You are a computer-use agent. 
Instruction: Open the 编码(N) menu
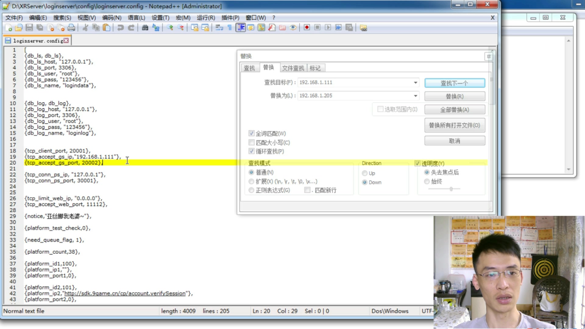pos(112,18)
